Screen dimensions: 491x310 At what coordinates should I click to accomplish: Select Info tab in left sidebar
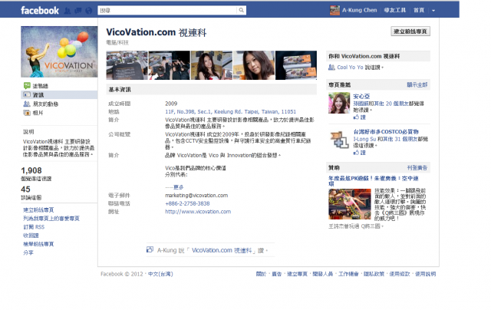click(x=59, y=94)
